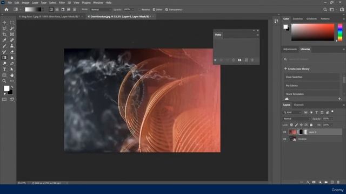The width and height of the screenshot is (346, 194).
Task: Open the Image menu
Action: click(25, 3)
